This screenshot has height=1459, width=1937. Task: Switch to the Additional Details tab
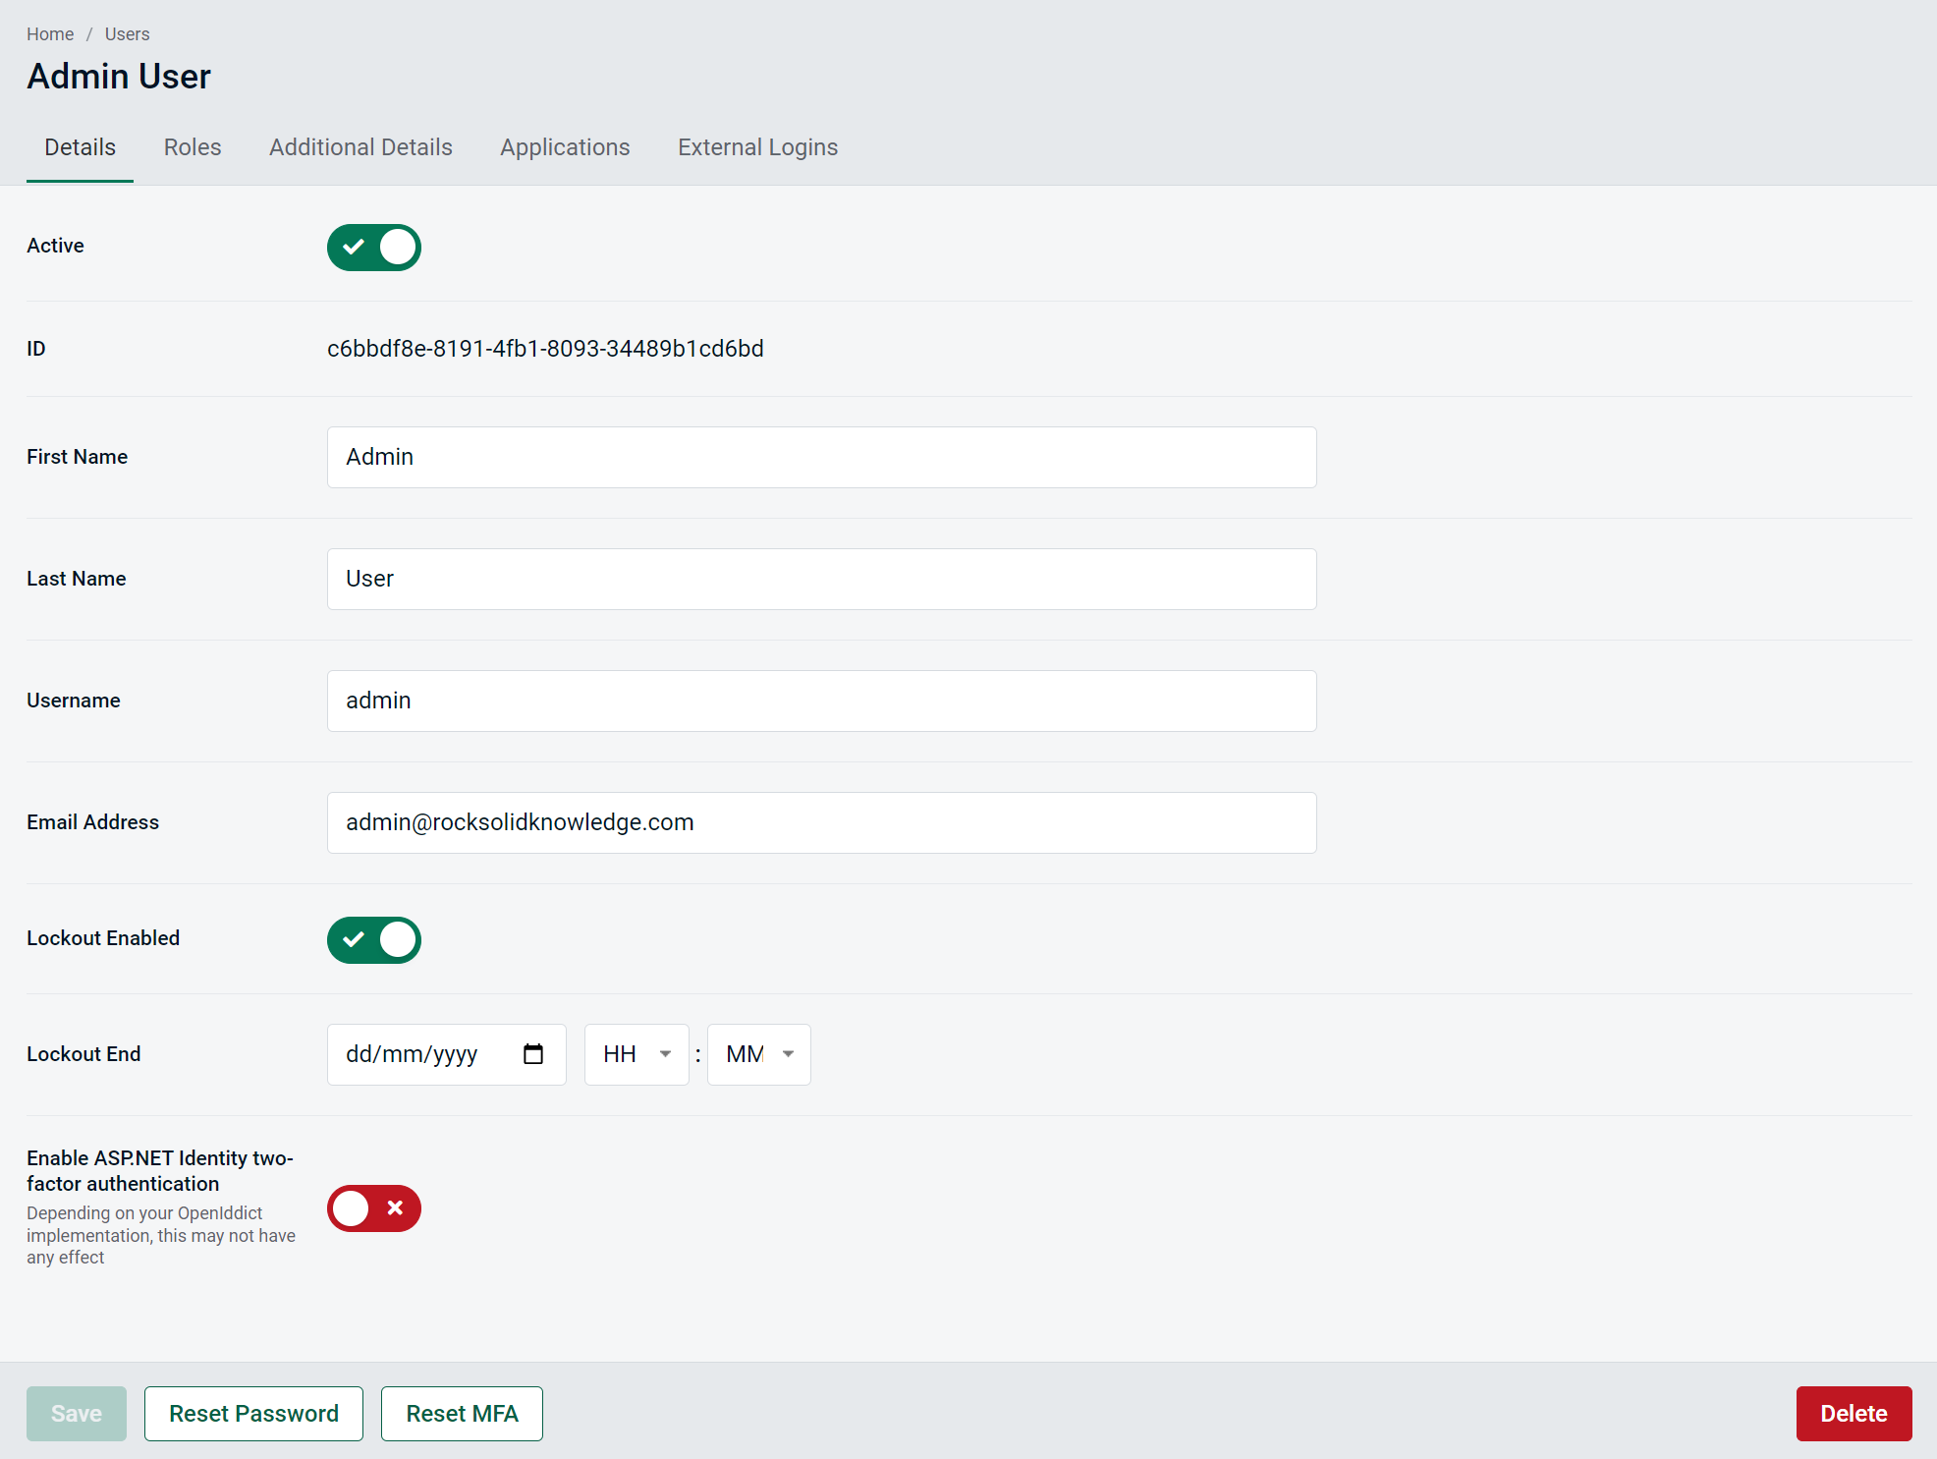(x=360, y=147)
